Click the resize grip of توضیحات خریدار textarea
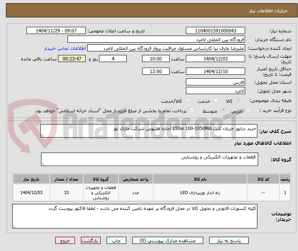 coord(14,226)
